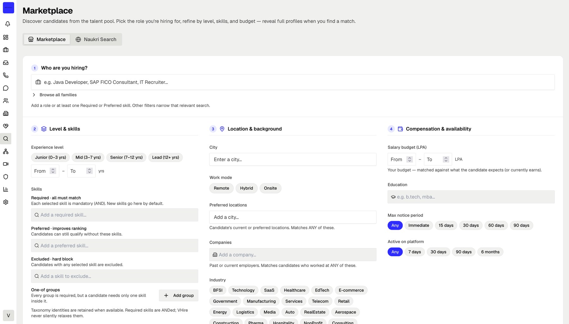Select 15 days notice period
The width and height of the screenshot is (569, 324).
coord(446,226)
